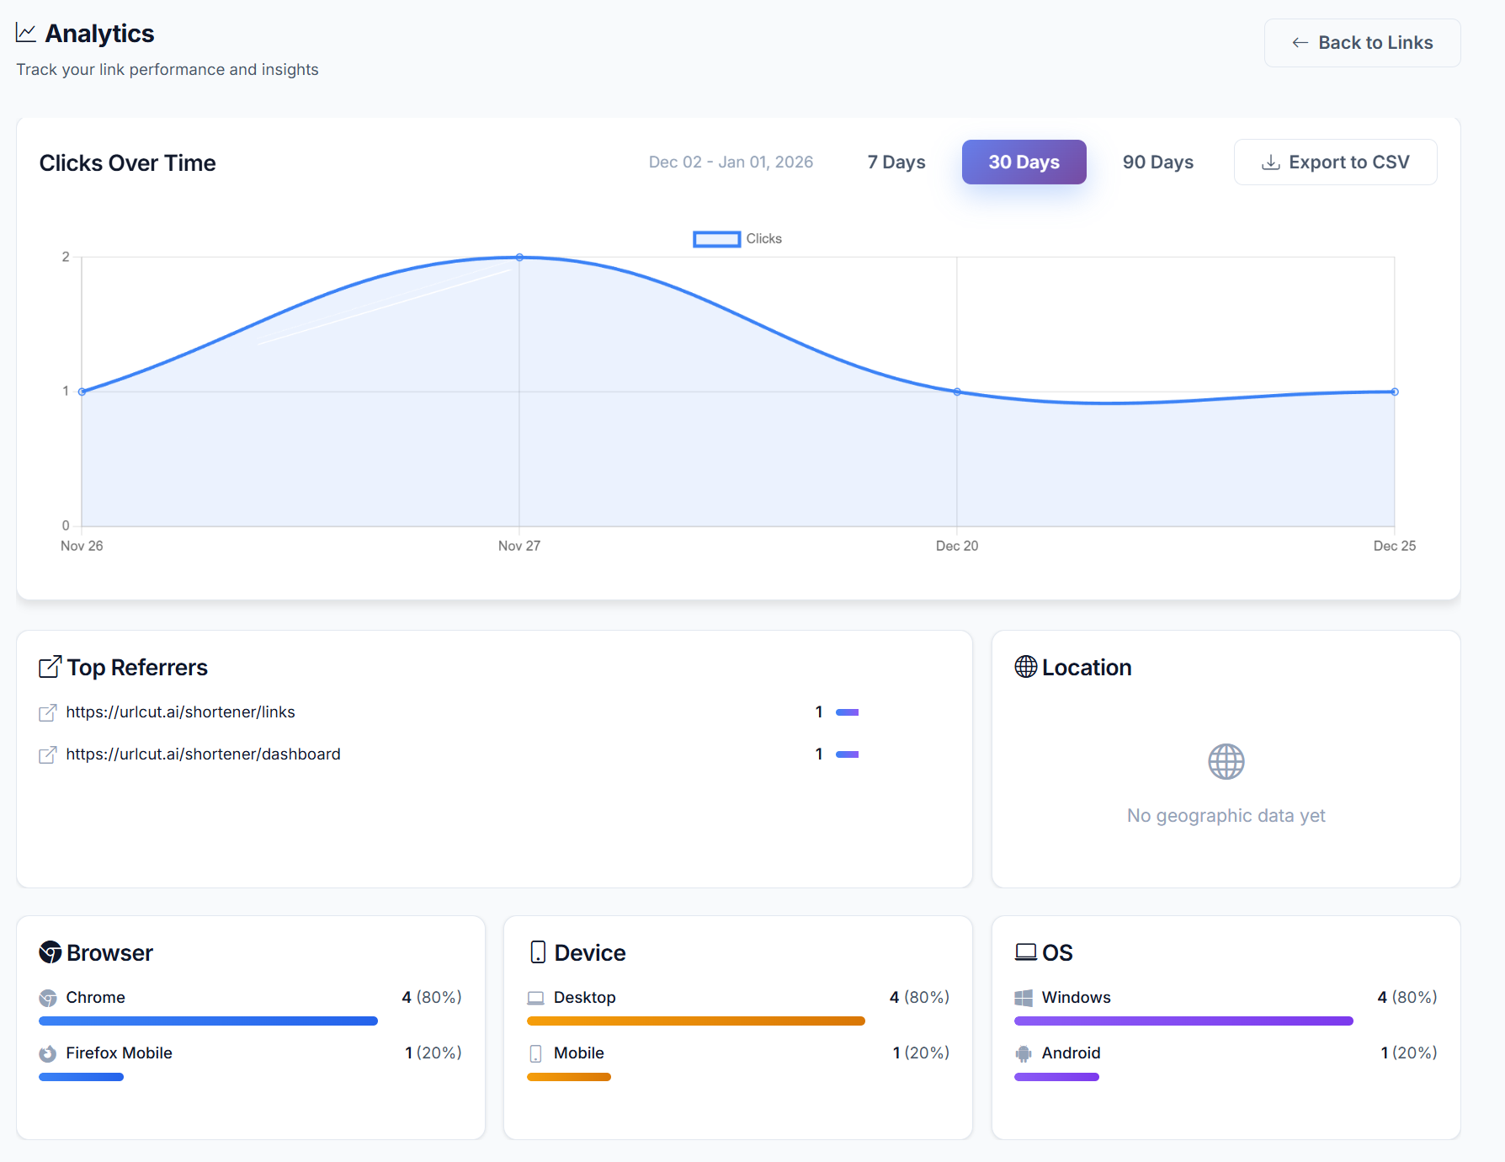Screen dimensions: 1505x1162
Task: Click the peak data point at Nov 27
Action: coord(519,258)
